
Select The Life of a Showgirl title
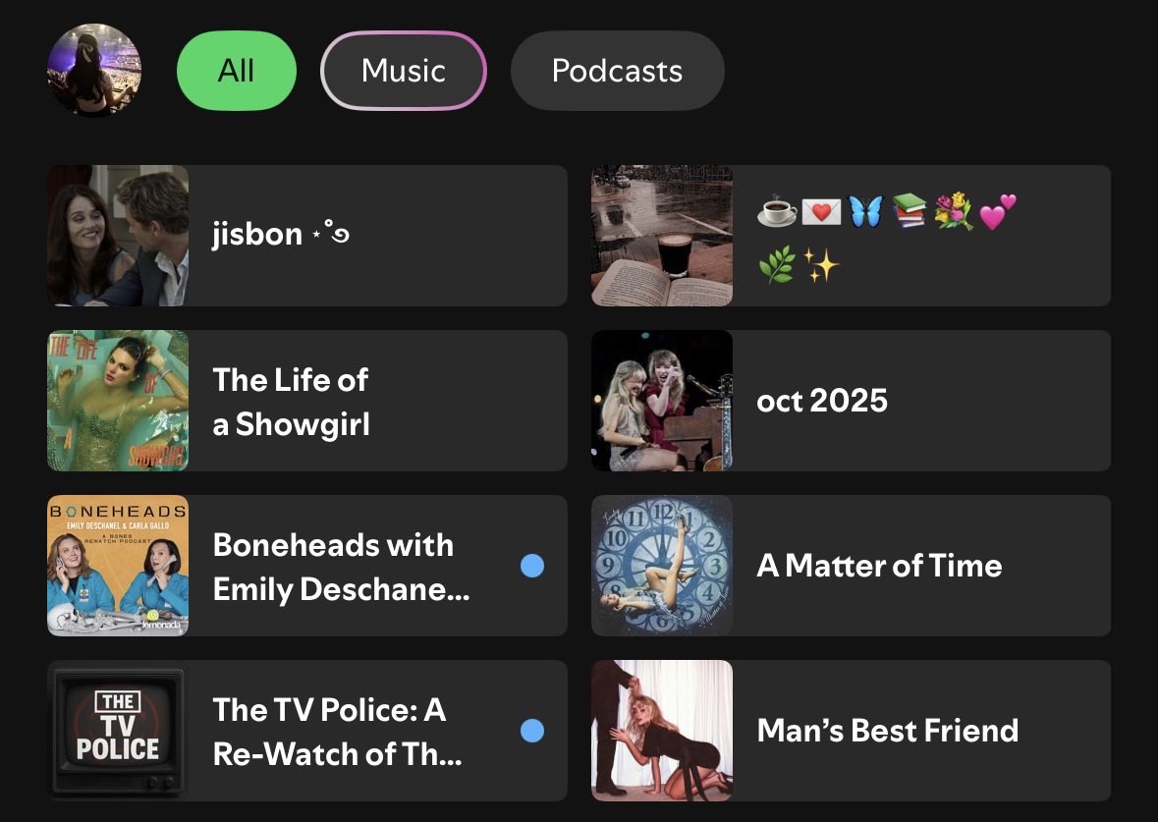point(291,402)
